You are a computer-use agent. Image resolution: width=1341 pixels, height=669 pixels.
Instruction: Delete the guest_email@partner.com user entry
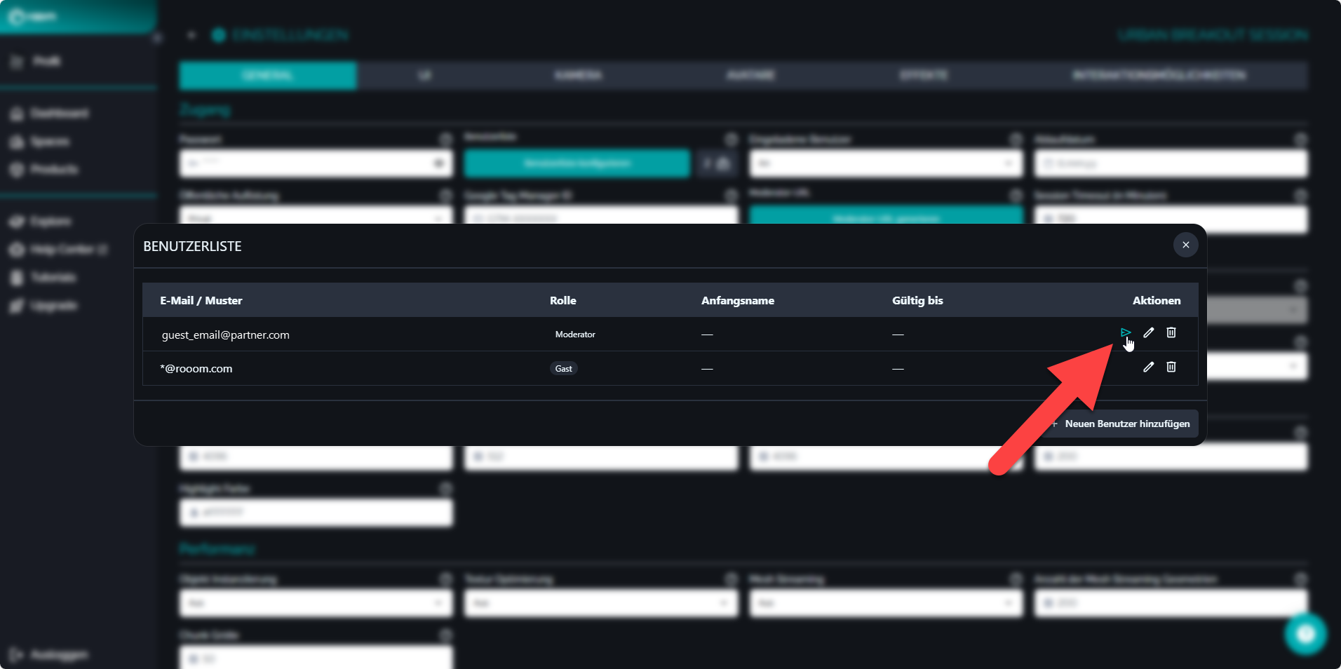point(1171,332)
